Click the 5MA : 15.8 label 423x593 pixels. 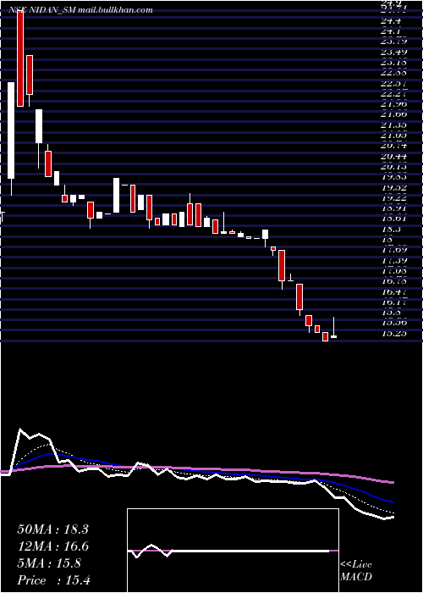click(x=49, y=563)
